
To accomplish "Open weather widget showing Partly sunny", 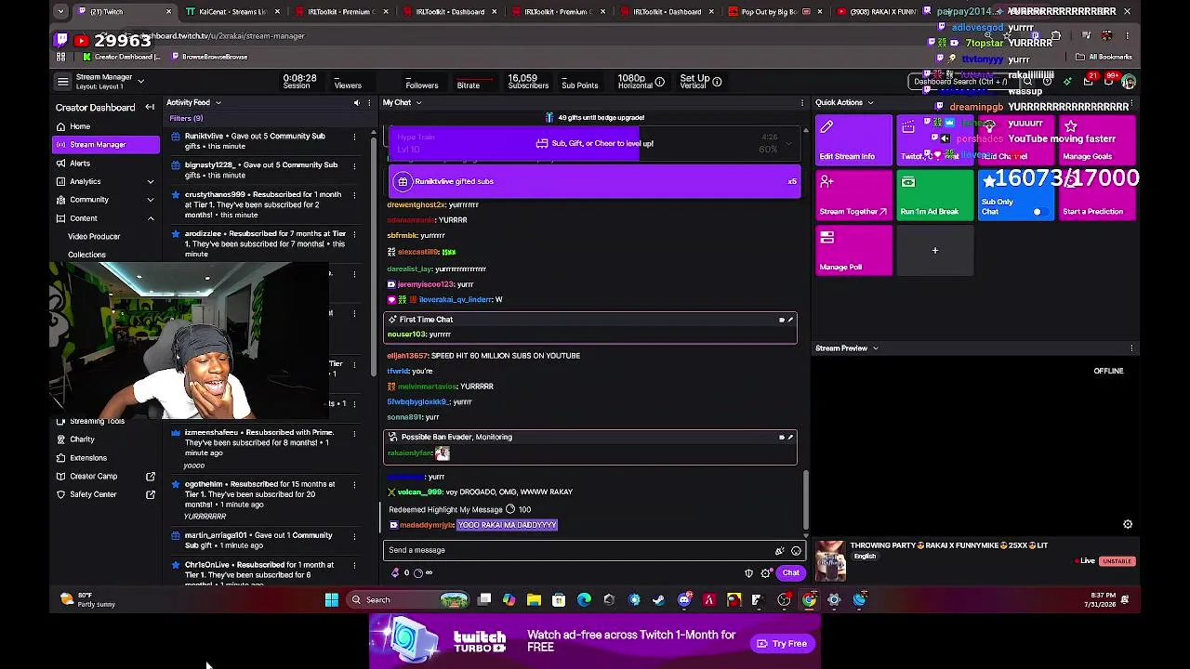I will 86,600.
